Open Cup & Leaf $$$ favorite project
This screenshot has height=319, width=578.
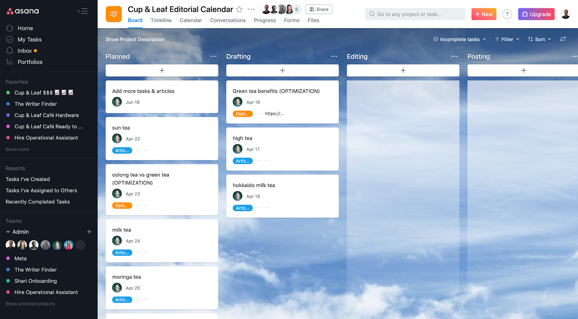[44, 93]
